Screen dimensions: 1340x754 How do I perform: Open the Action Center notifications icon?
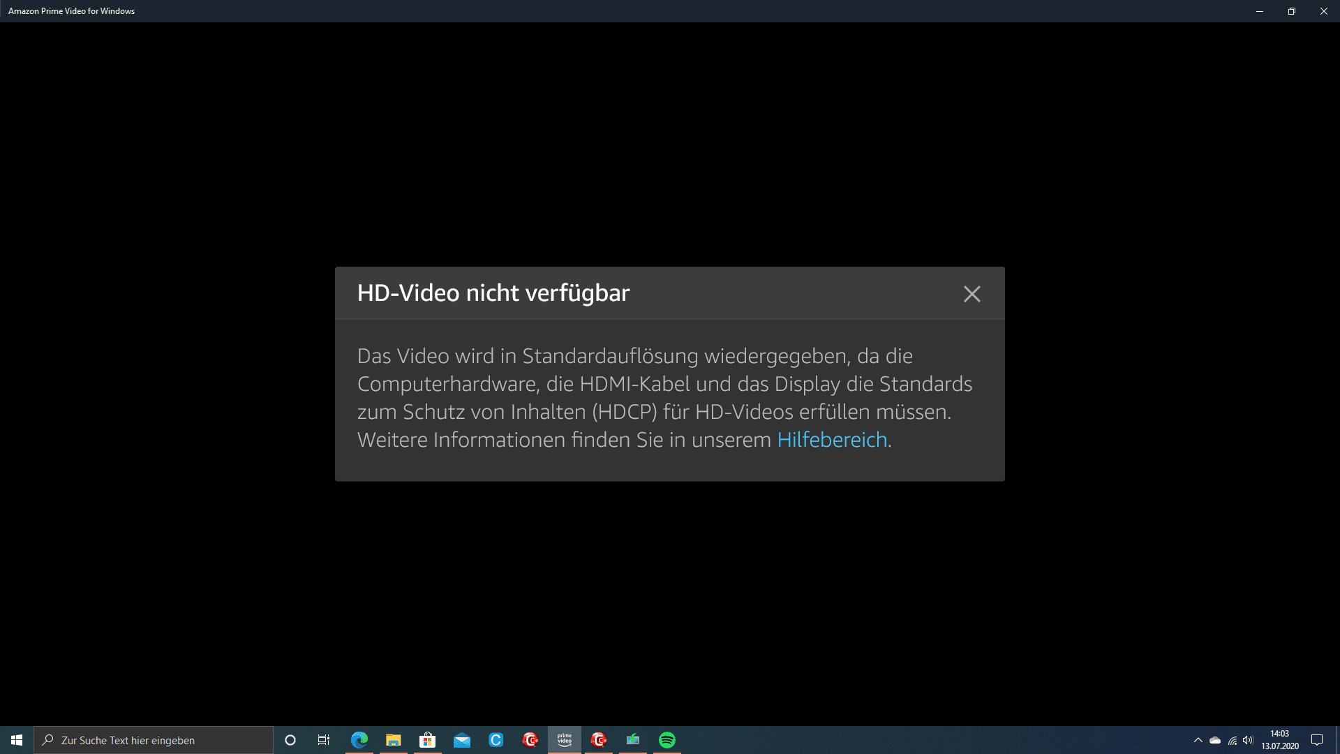[1317, 740]
